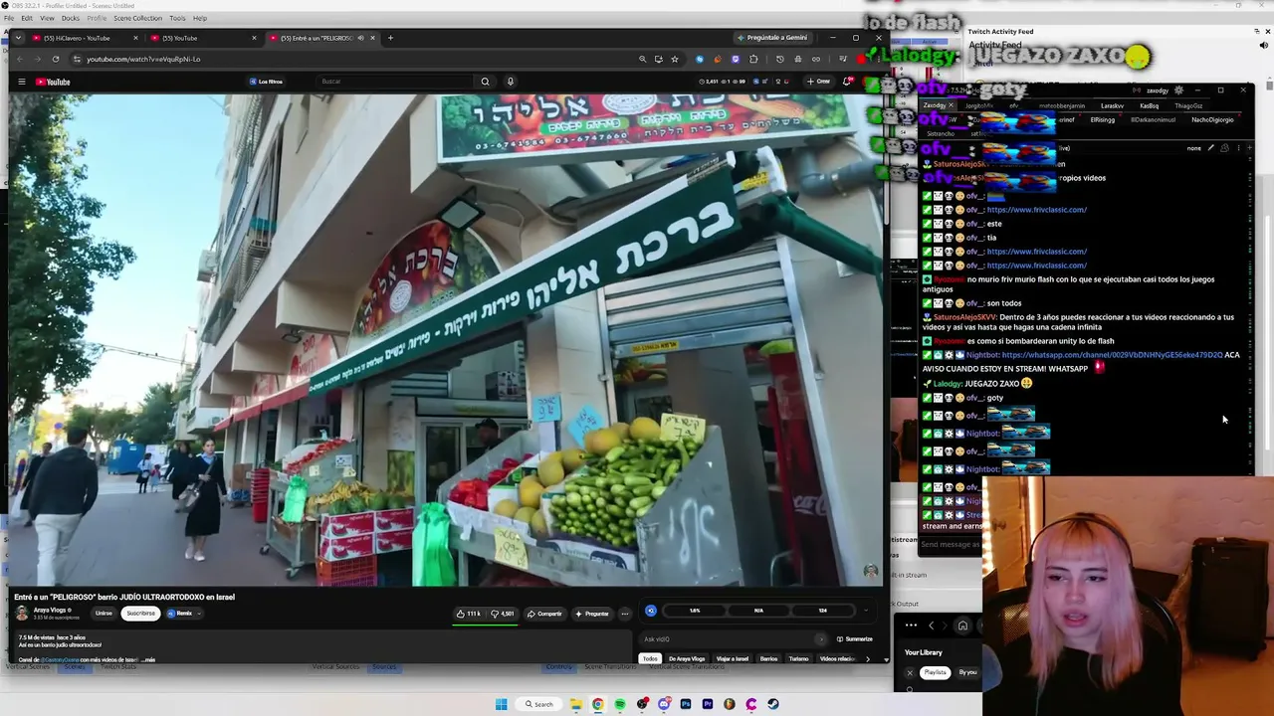Select the 'De Araya Vlogs' chip
This screenshot has height=716, width=1274.
tap(687, 658)
